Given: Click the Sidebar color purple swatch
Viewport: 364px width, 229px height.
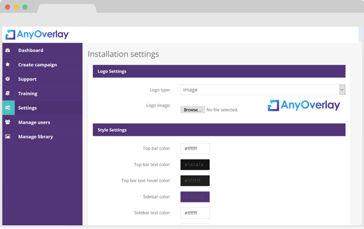Looking at the screenshot, I should [195, 197].
